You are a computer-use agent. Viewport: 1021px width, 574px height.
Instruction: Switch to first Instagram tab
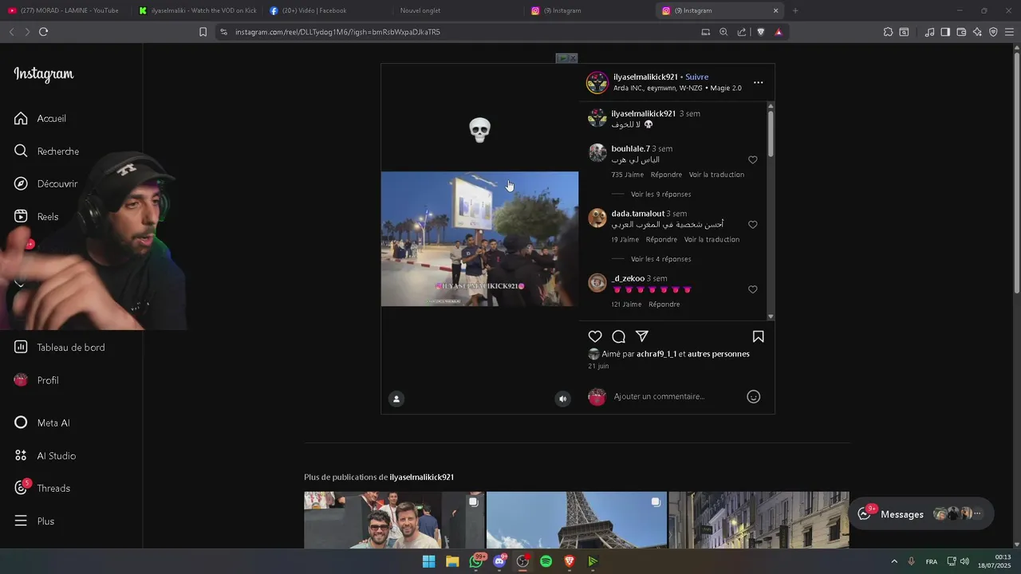click(588, 10)
